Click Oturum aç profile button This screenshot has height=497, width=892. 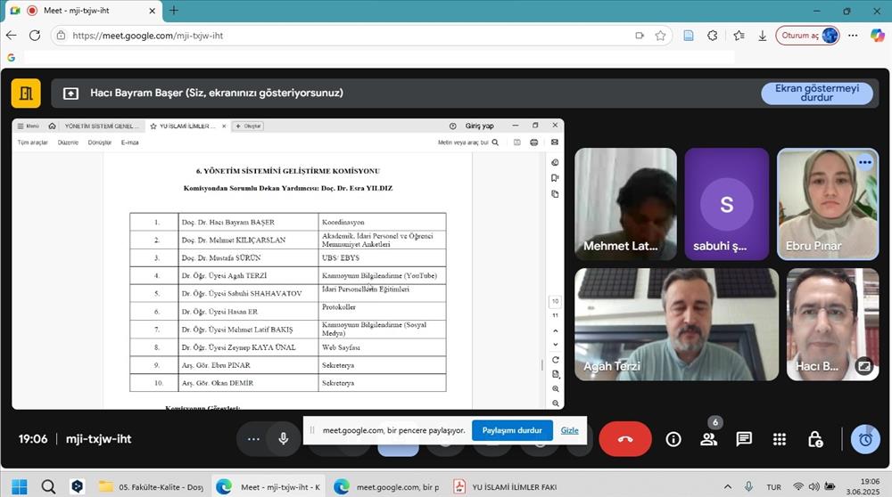[808, 36]
